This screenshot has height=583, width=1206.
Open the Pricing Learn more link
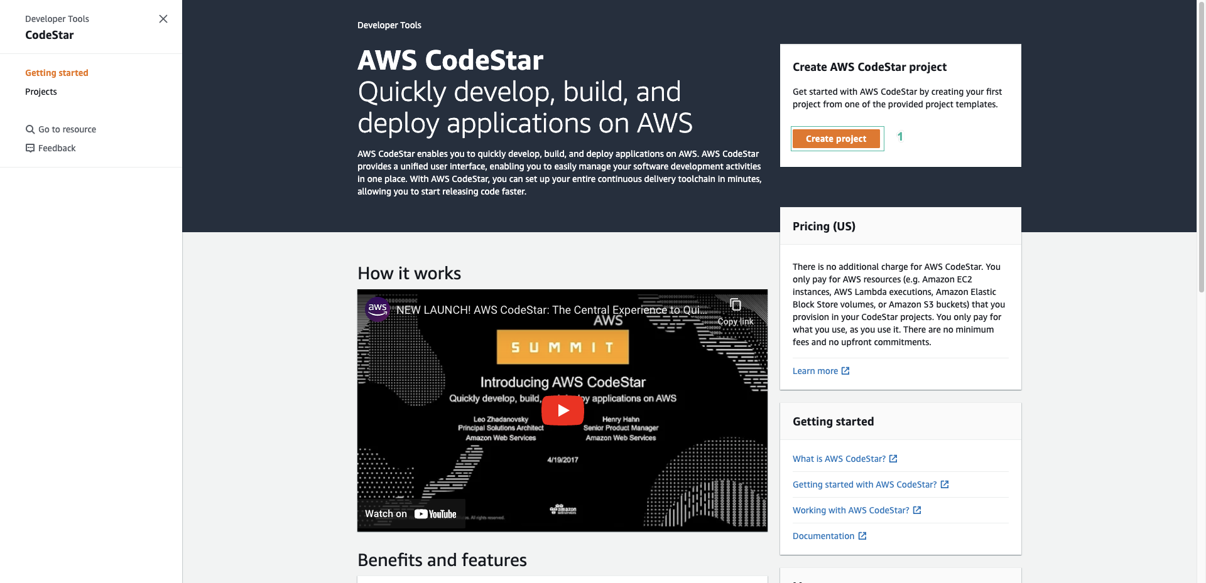tap(821, 371)
